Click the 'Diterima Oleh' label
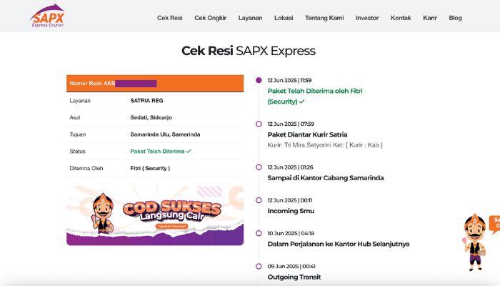The image size is (500, 286). 86,168
